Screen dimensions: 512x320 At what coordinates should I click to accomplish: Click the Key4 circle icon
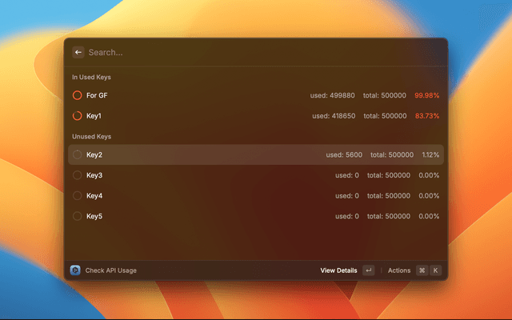pos(78,195)
